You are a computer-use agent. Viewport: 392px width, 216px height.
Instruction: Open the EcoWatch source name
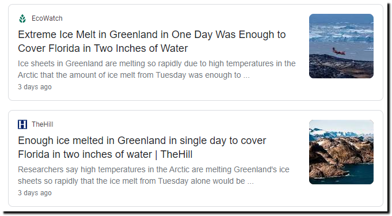(x=47, y=18)
